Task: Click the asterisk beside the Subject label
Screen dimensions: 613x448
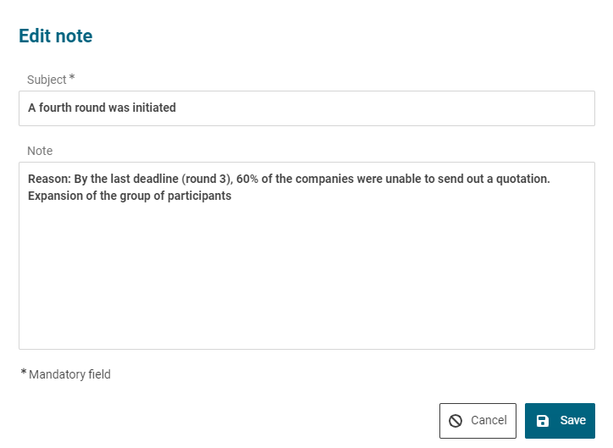Action: (x=72, y=78)
